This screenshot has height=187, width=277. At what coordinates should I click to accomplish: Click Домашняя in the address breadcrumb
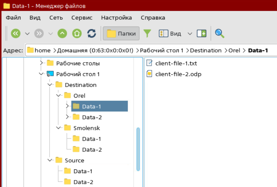coord(95,50)
